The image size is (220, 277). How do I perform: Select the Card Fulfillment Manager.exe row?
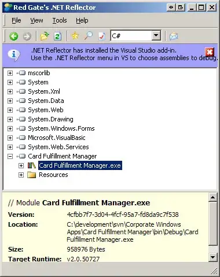pos(80,165)
